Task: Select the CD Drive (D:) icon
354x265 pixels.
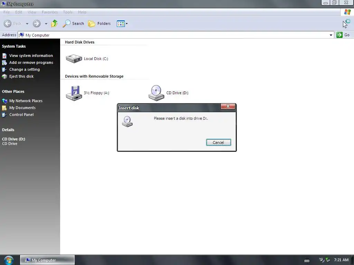Action: [156, 93]
